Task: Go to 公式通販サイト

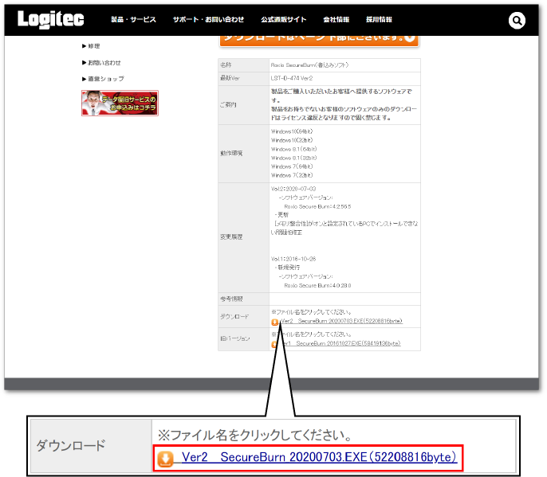Action: point(284,20)
